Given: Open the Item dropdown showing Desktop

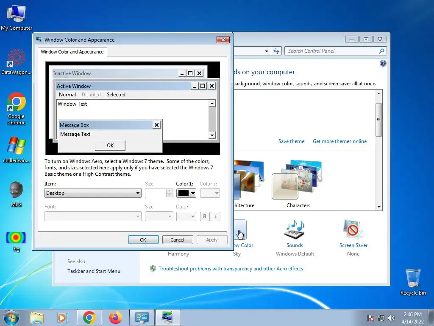Looking at the screenshot, I should point(93,193).
